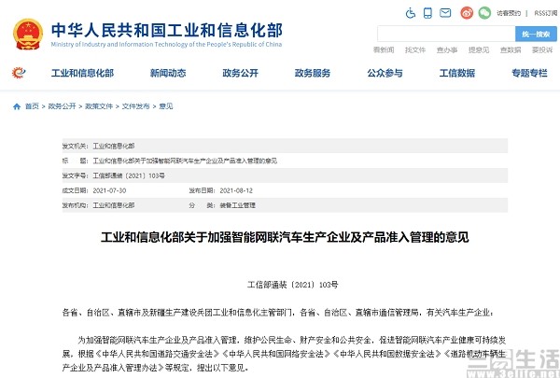Open the WeChat green icon

[484, 13]
